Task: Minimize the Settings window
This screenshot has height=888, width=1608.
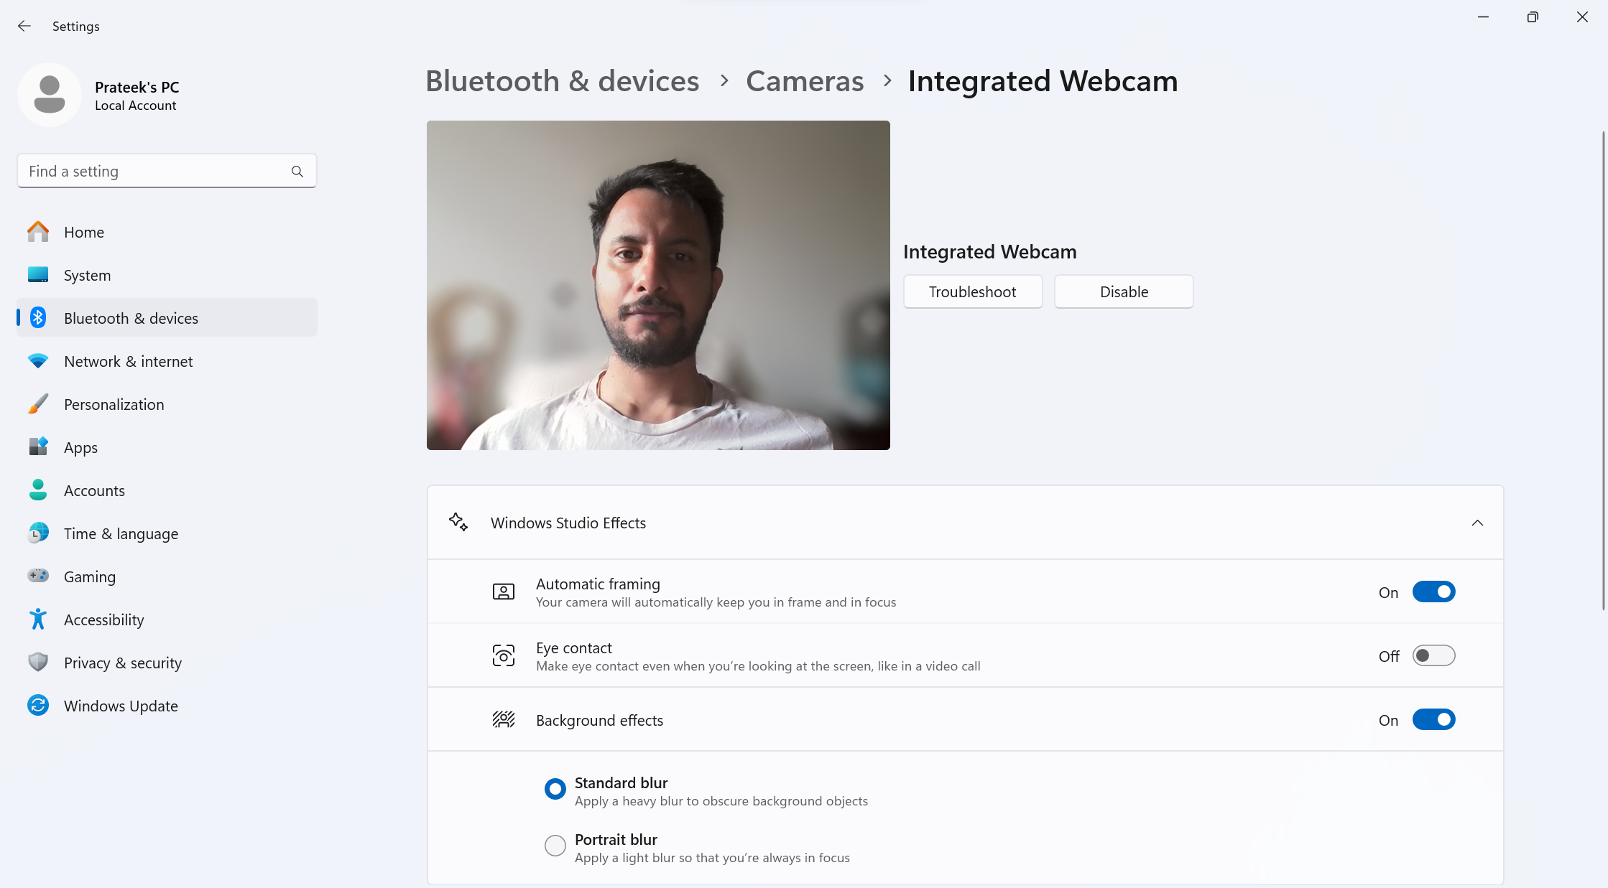Action: point(1483,17)
